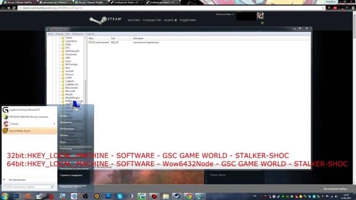Select the IM Providers registry key
This screenshot has width=356, height=200.
coord(72,64)
